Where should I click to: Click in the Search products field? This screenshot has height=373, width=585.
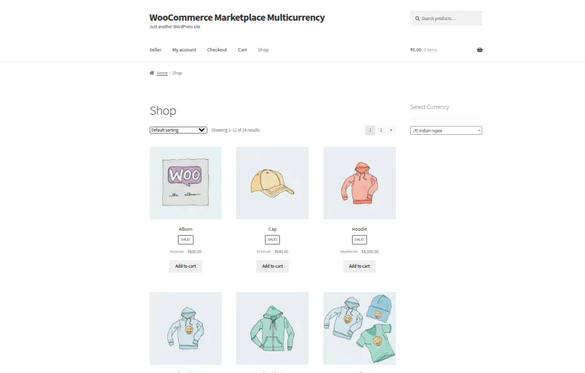coord(450,18)
